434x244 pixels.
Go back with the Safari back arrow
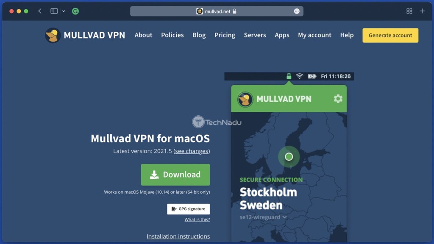[x=40, y=11]
